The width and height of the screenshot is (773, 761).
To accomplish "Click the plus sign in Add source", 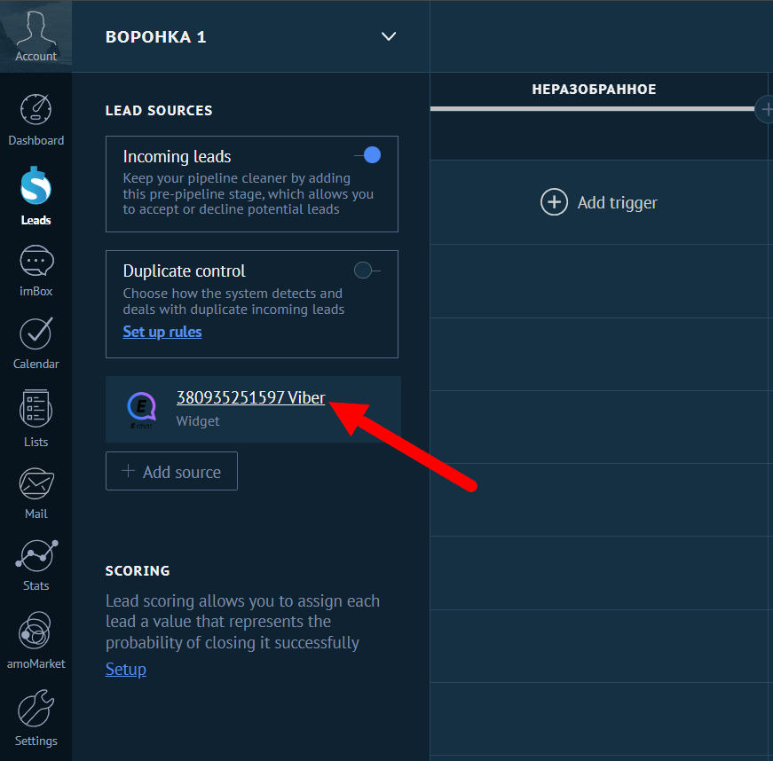I will [x=128, y=470].
